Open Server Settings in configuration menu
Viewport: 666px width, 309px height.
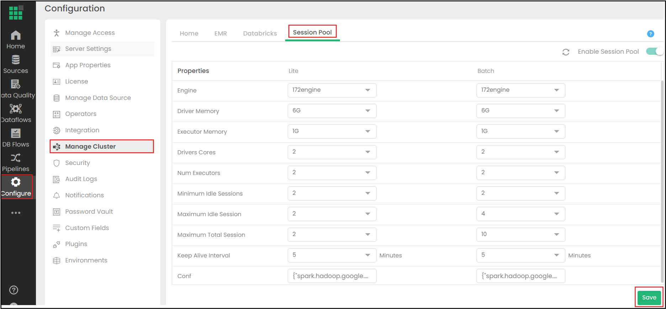point(88,49)
